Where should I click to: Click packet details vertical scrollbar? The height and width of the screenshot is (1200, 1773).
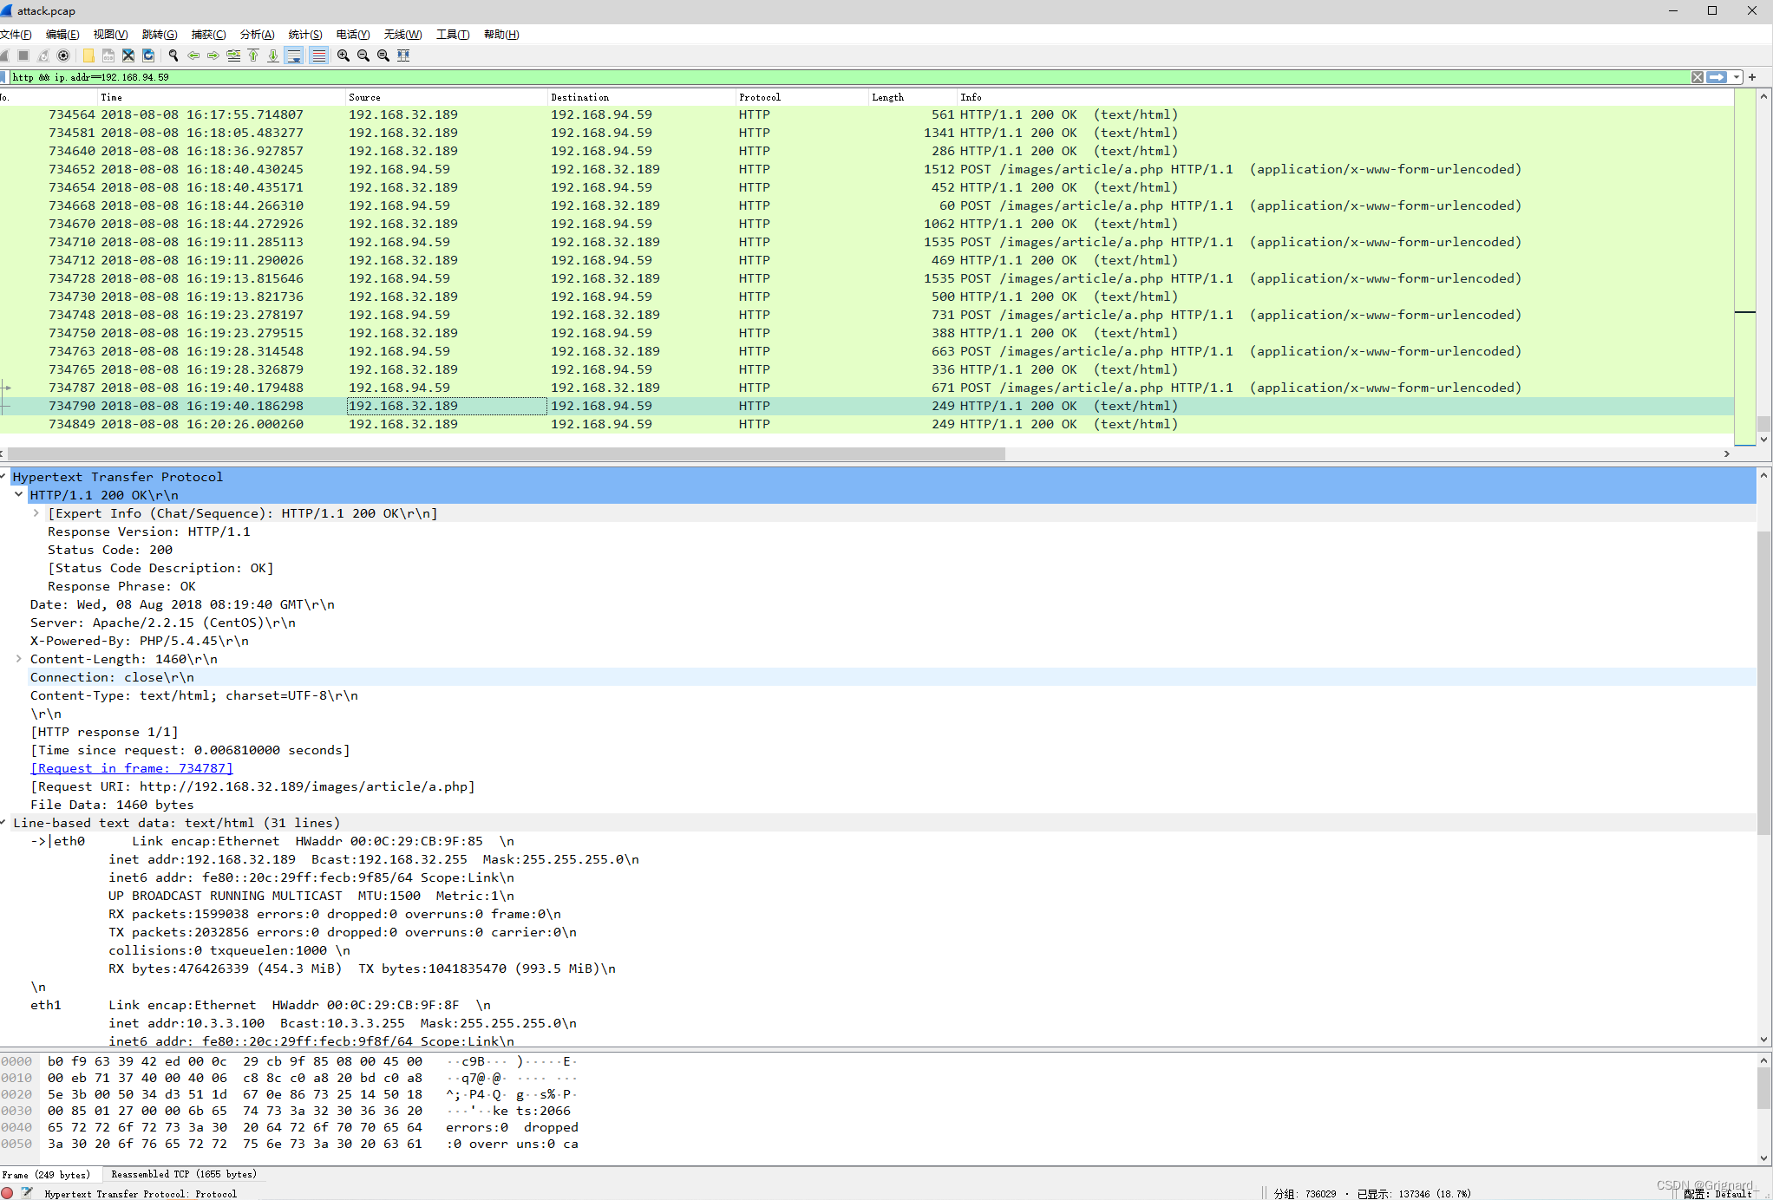tap(1763, 682)
